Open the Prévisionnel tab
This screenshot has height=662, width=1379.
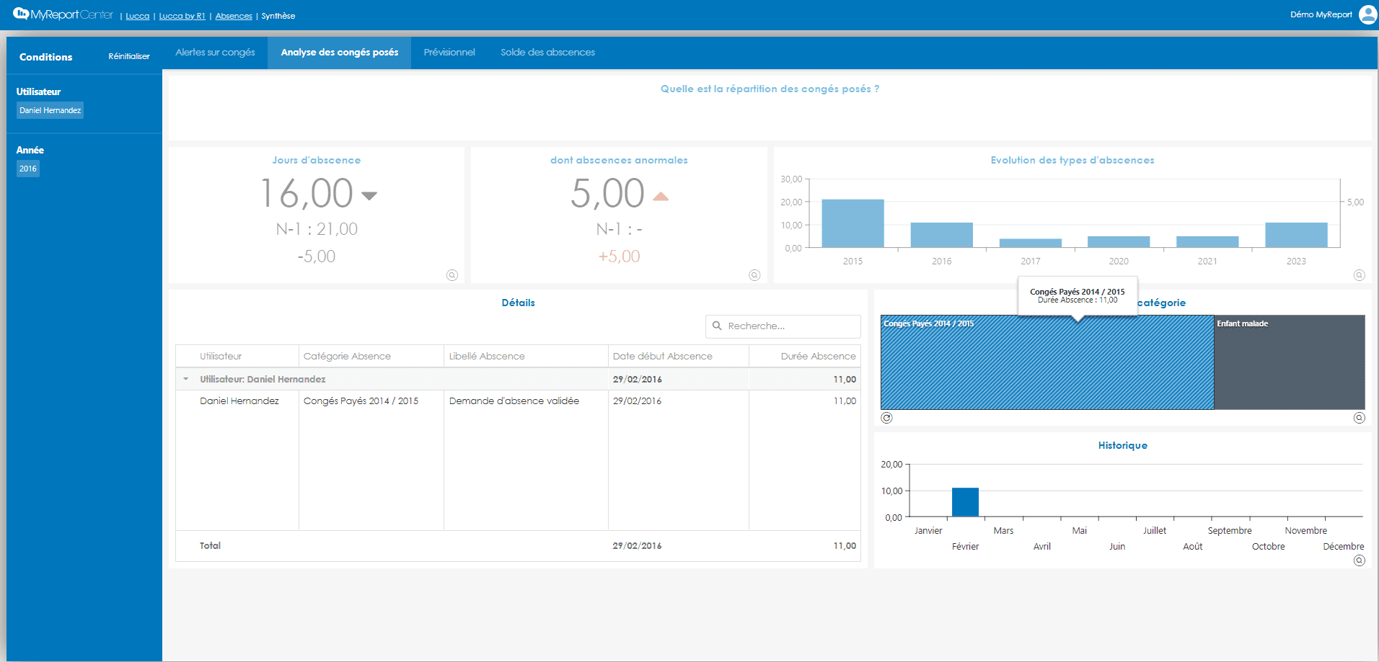(x=449, y=53)
